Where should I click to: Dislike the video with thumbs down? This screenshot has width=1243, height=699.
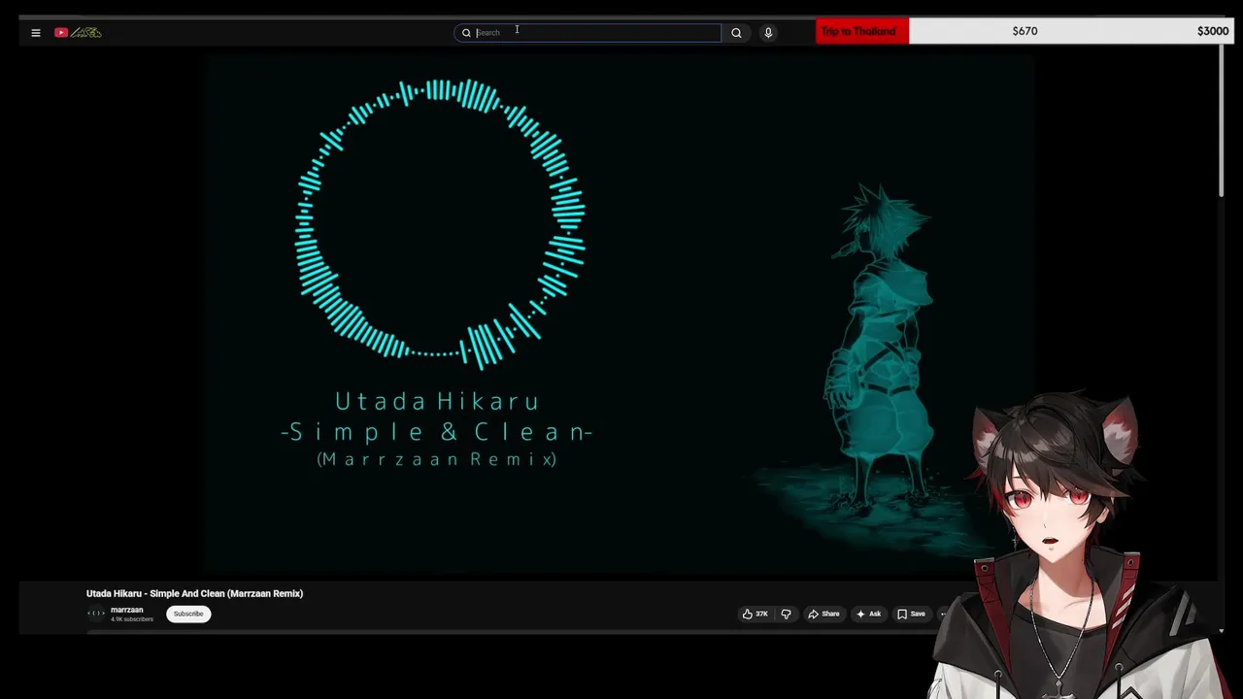point(786,614)
